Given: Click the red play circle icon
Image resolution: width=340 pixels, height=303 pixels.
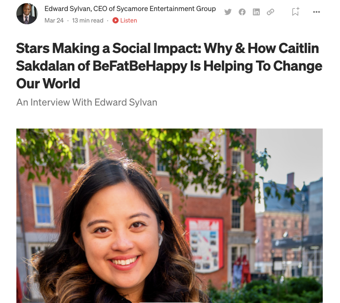Looking at the screenshot, I should pyautogui.click(x=116, y=20).
